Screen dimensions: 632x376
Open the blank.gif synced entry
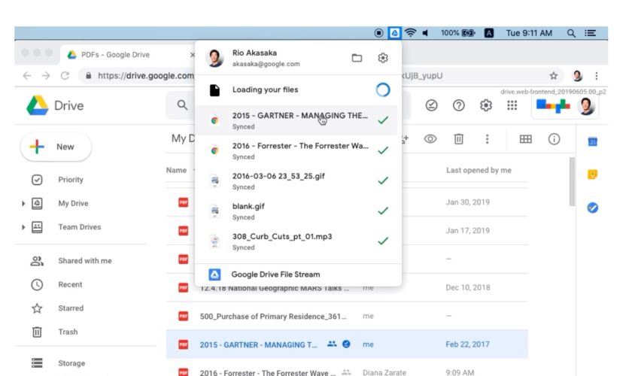296,211
